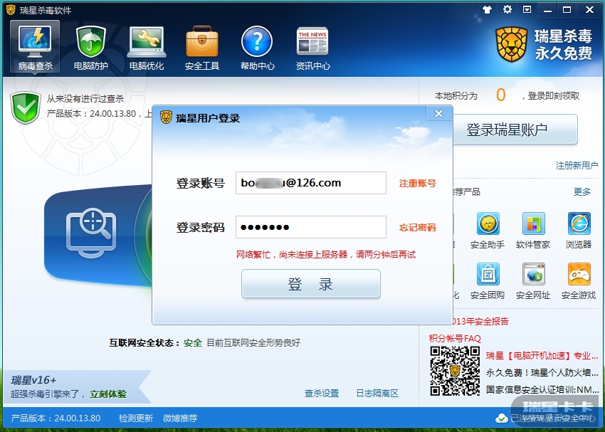Click 立刻体验 in the v16+ banner
The height and width of the screenshot is (432, 605).
point(108,394)
